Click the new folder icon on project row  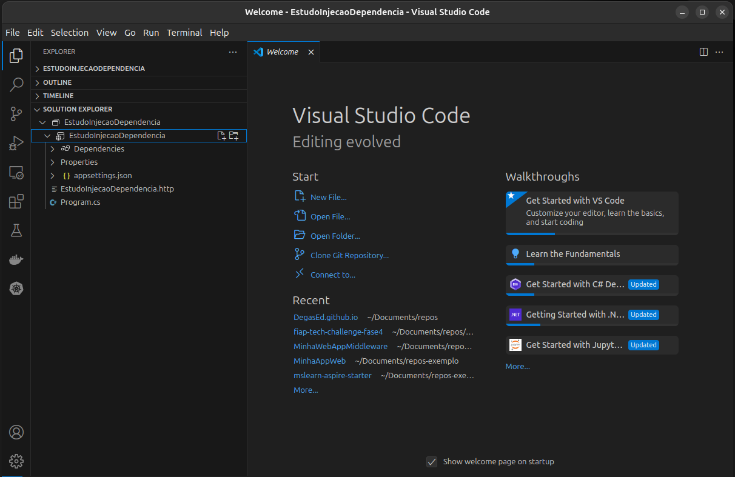pyautogui.click(x=233, y=136)
